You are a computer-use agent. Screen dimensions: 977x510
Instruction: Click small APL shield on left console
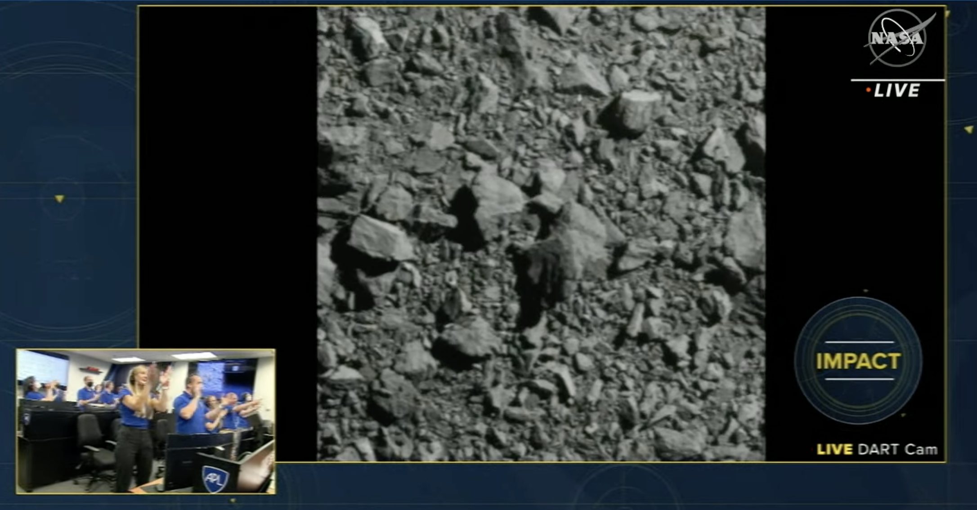pos(26,419)
